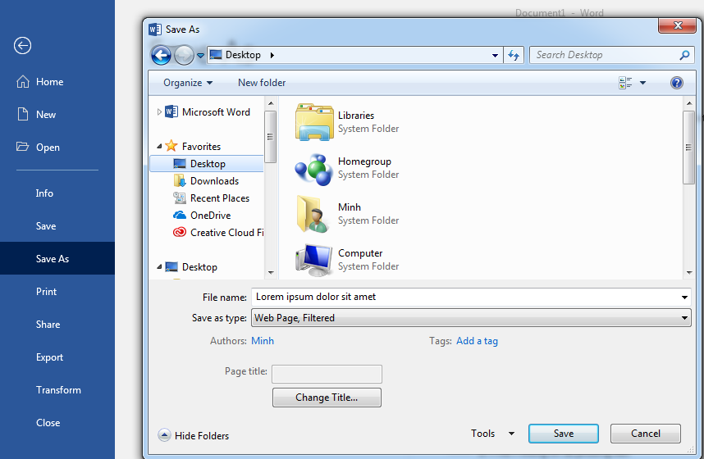Click the Cancel button
This screenshot has width=704, height=459.
[646, 434]
